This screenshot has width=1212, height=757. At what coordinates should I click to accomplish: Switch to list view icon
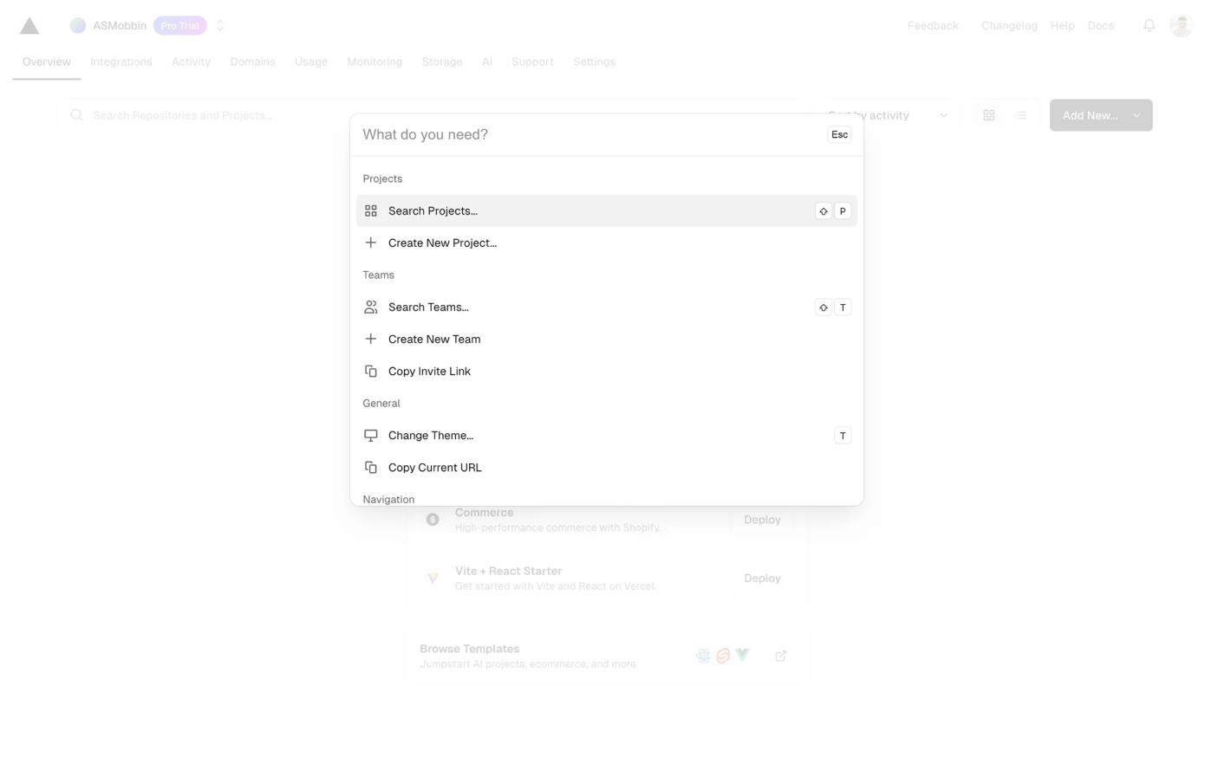(1021, 115)
